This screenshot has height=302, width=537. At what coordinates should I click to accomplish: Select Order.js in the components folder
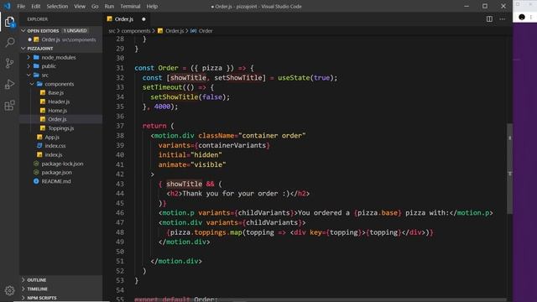61,119
